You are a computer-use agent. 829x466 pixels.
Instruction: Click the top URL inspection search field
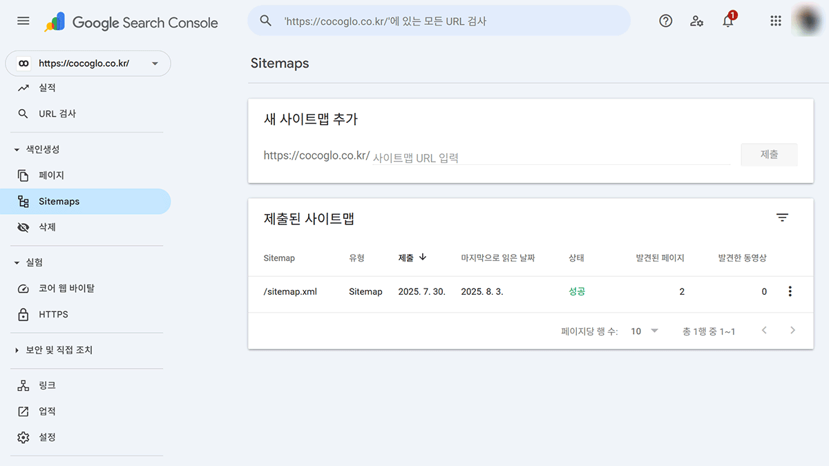coord(439,21)
